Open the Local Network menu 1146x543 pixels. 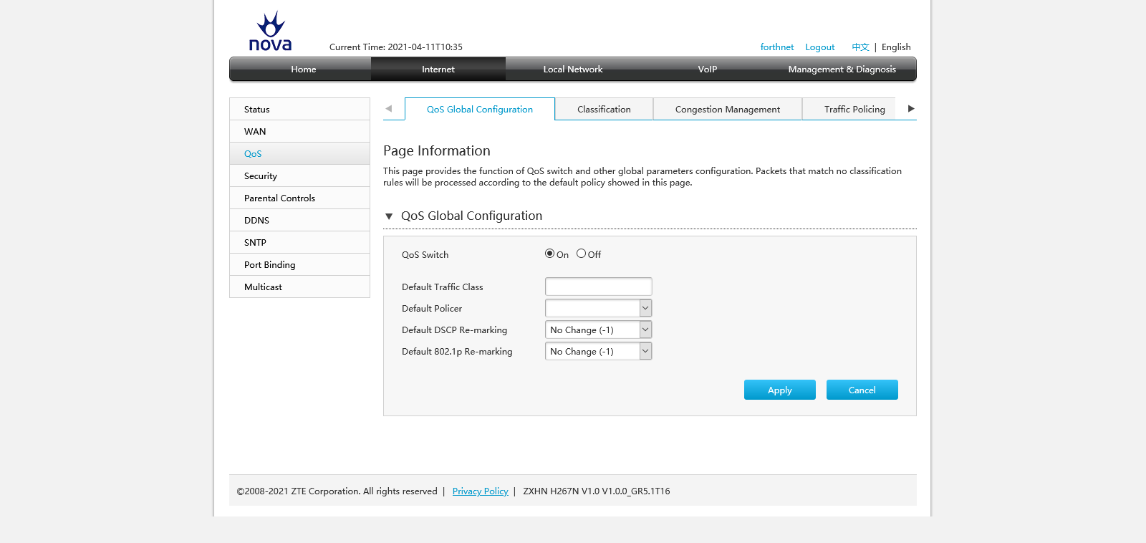[573, 69]
